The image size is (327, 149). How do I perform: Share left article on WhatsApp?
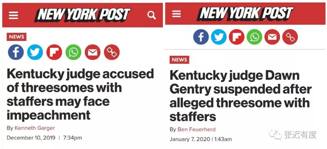pyautogui.click(x=73, y=52)
